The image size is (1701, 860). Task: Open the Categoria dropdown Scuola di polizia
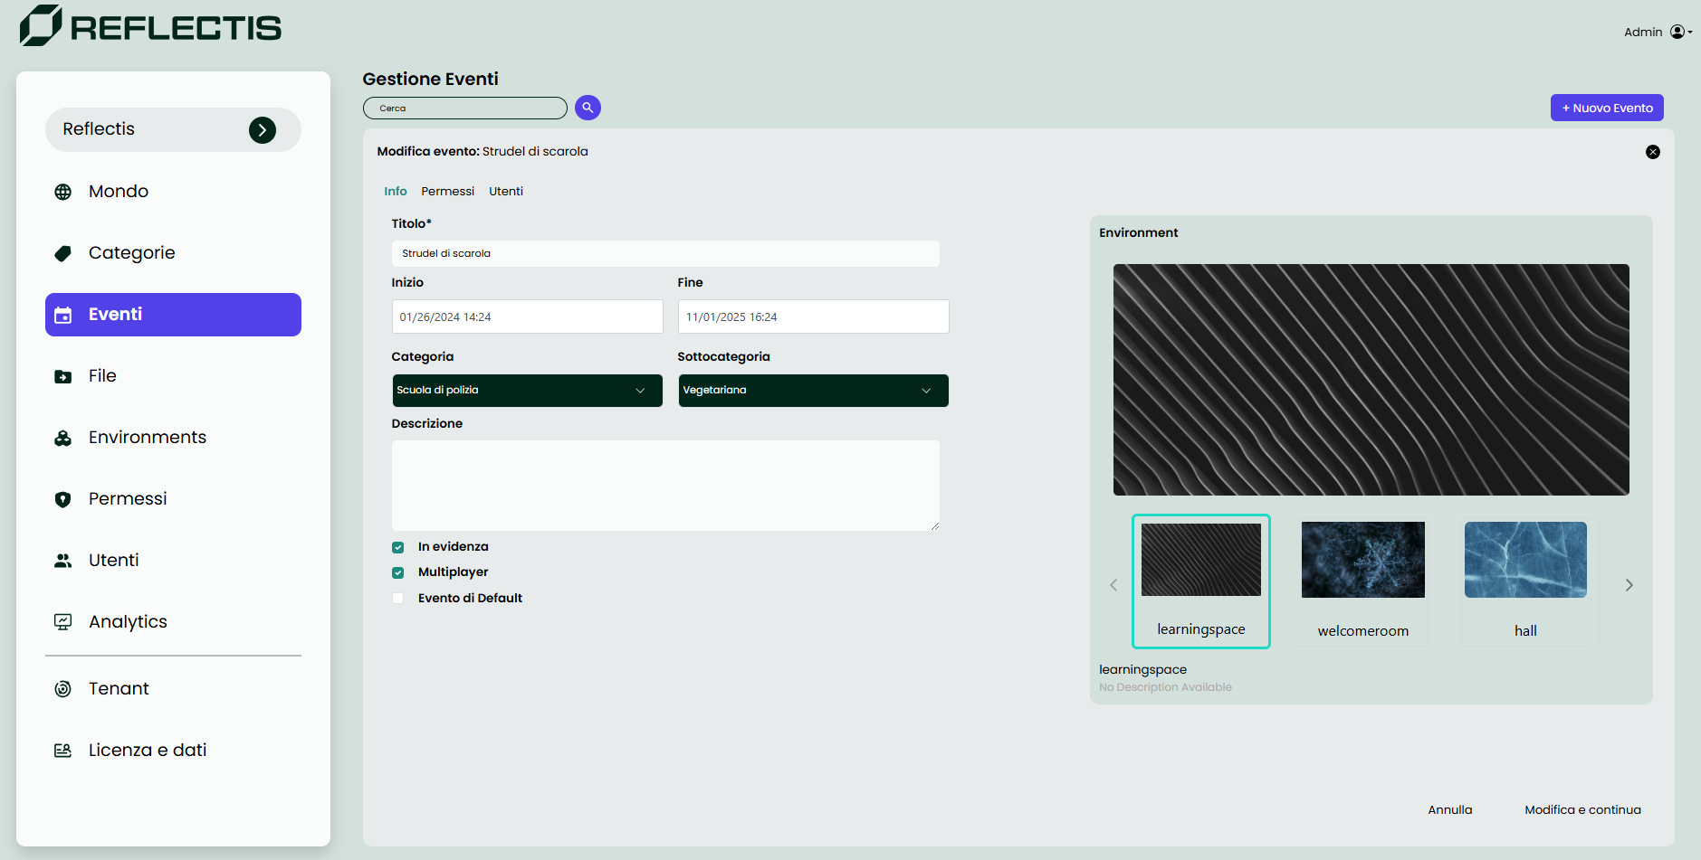click(527, 391)
